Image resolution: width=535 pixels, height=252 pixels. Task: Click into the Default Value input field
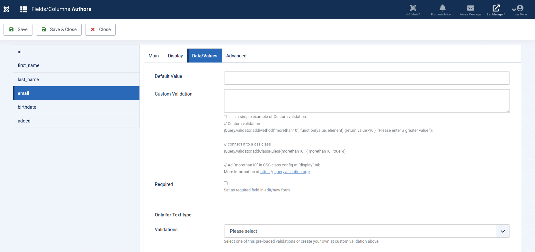tap(367, 78)
